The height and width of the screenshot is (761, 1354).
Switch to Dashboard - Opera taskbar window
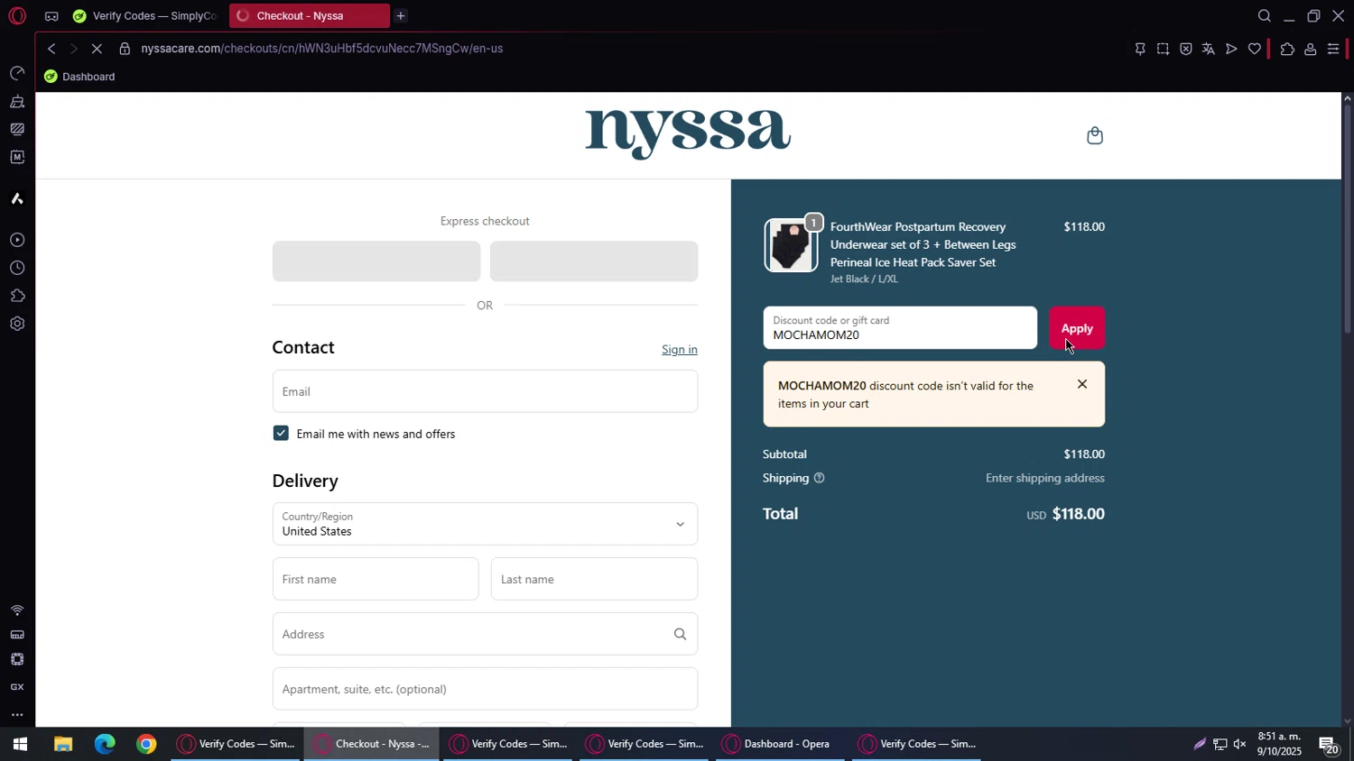pyautogui.click(x=780, y=744)
